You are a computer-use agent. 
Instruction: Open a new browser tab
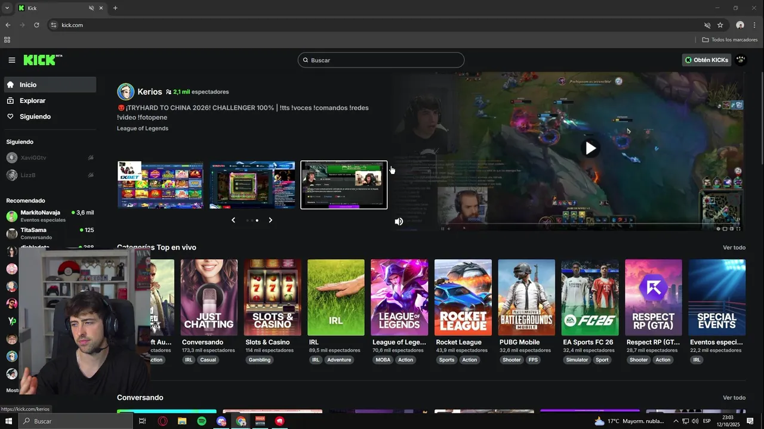[x=115, y=8]
